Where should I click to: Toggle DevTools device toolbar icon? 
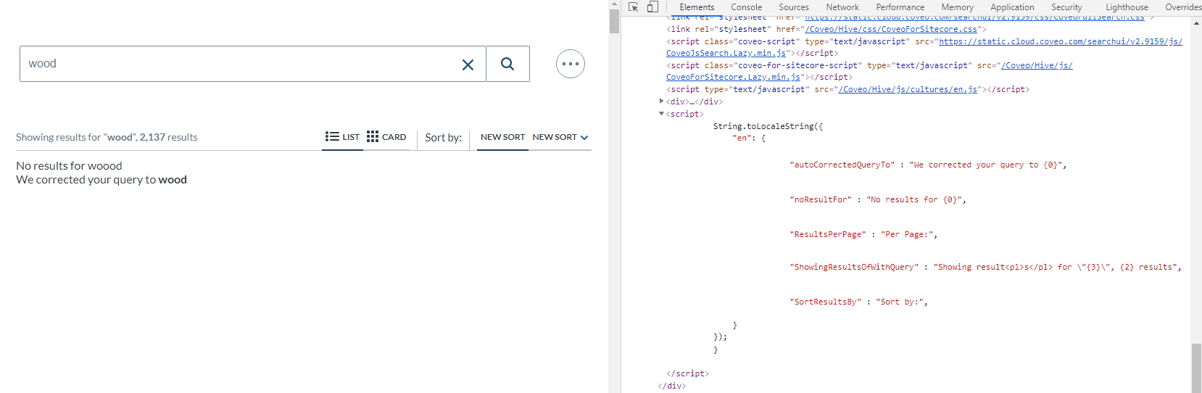[x=652, y=7]
